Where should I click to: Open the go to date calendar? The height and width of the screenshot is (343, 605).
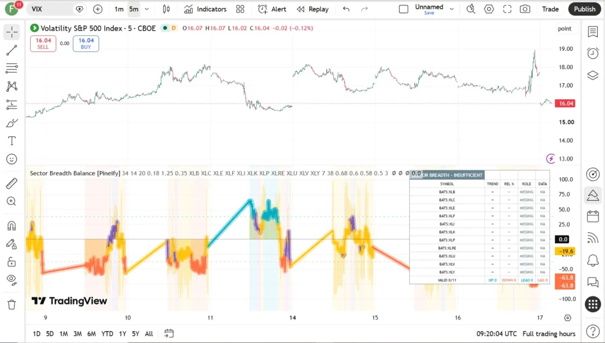pos(169,334)
